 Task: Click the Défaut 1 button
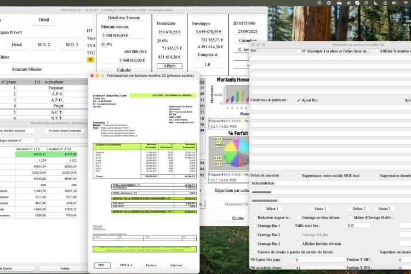tap(272, 209)
